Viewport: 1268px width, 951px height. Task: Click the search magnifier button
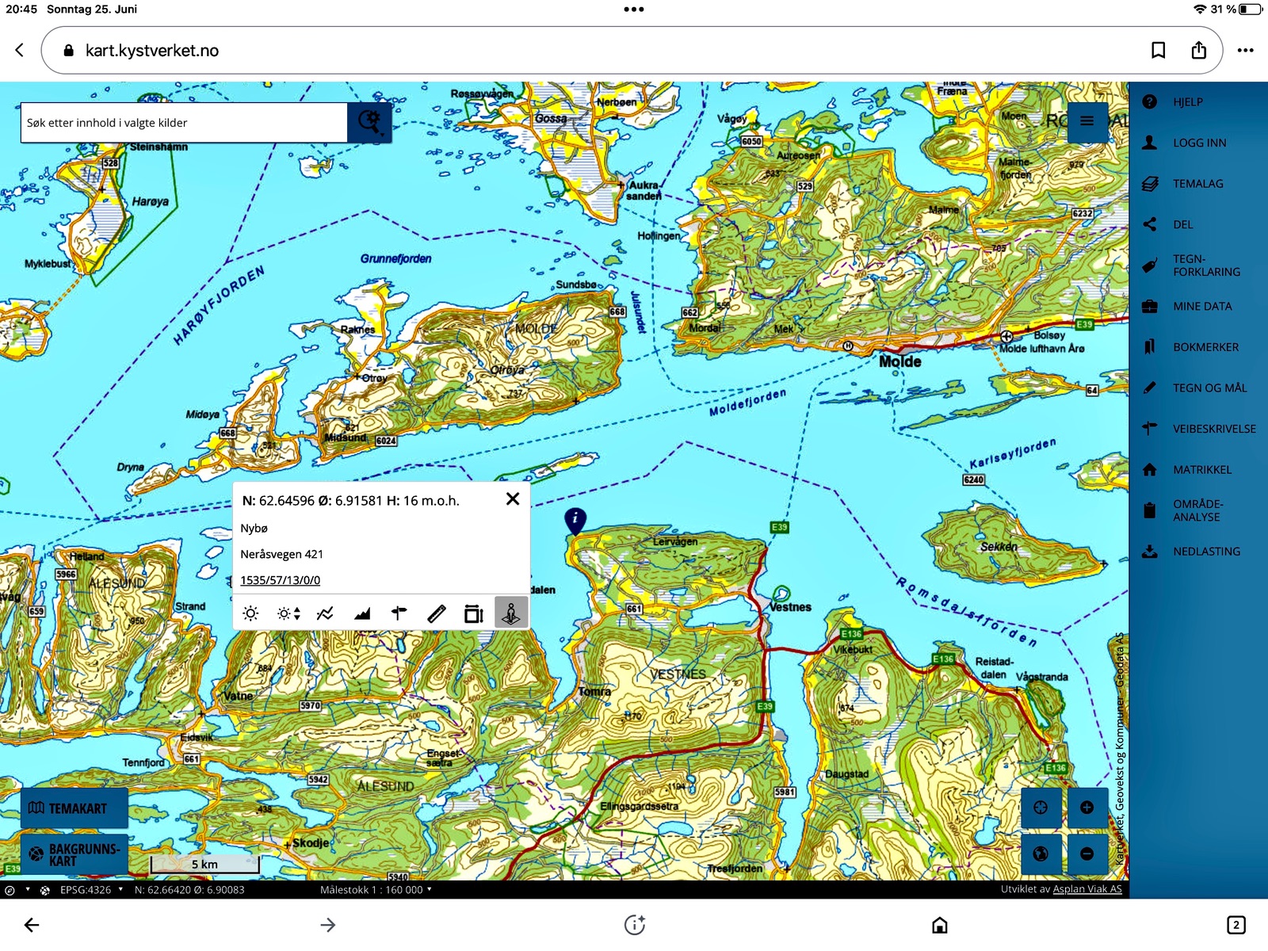369,122
